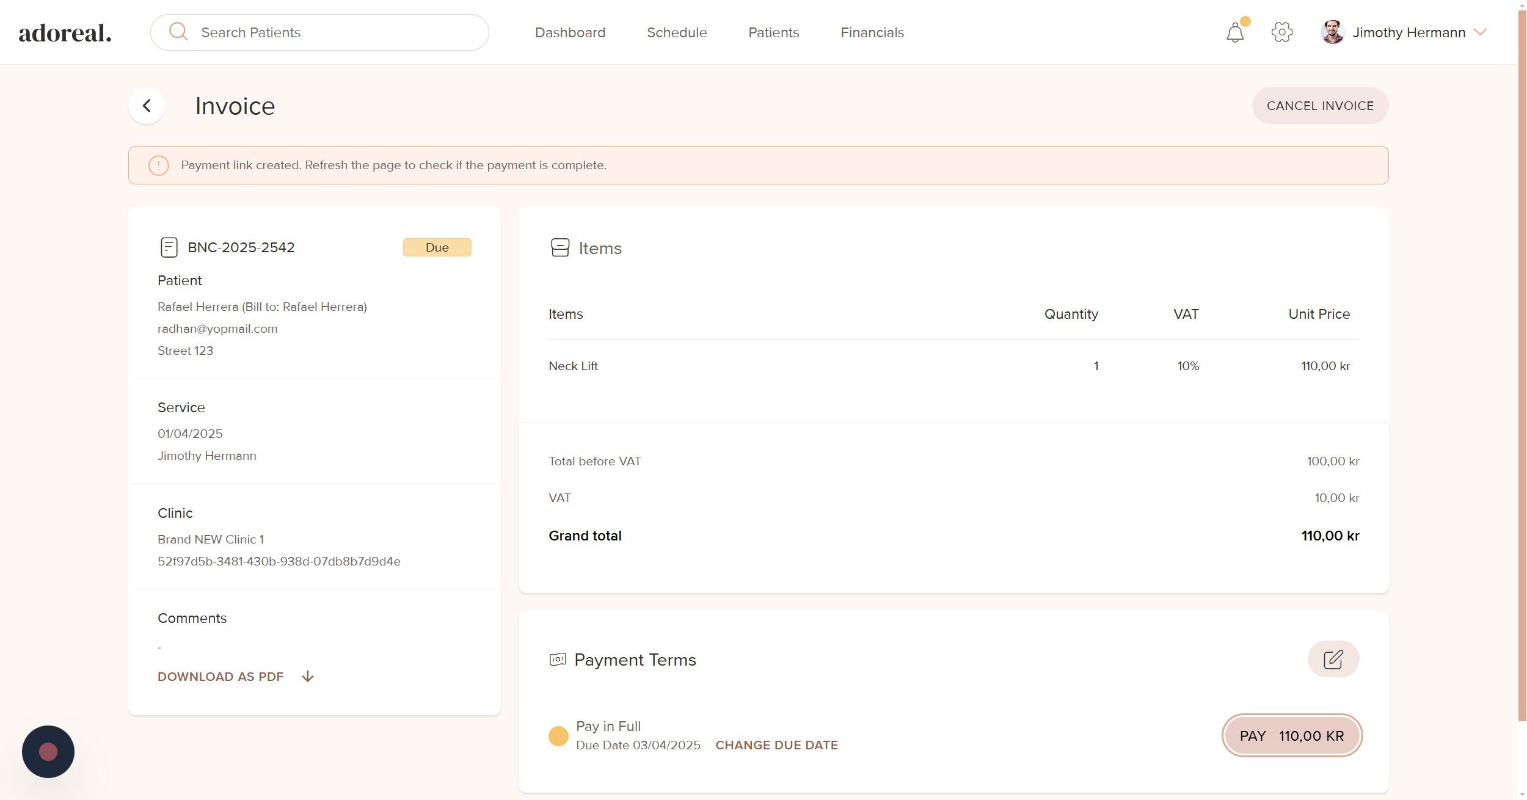Click the payment banner warning icon
1527x800 pixels.
(159, 165)
